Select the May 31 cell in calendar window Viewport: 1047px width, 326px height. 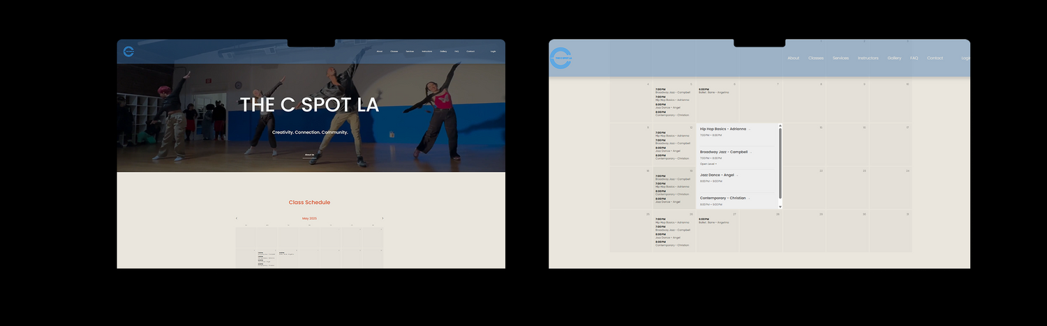(x=890, y=231)
